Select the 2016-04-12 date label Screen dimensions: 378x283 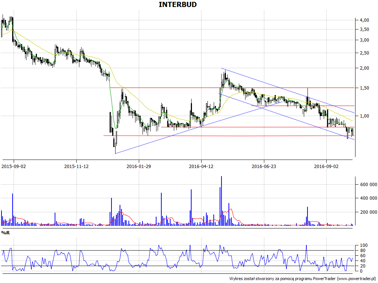click(x=201, y=166)
